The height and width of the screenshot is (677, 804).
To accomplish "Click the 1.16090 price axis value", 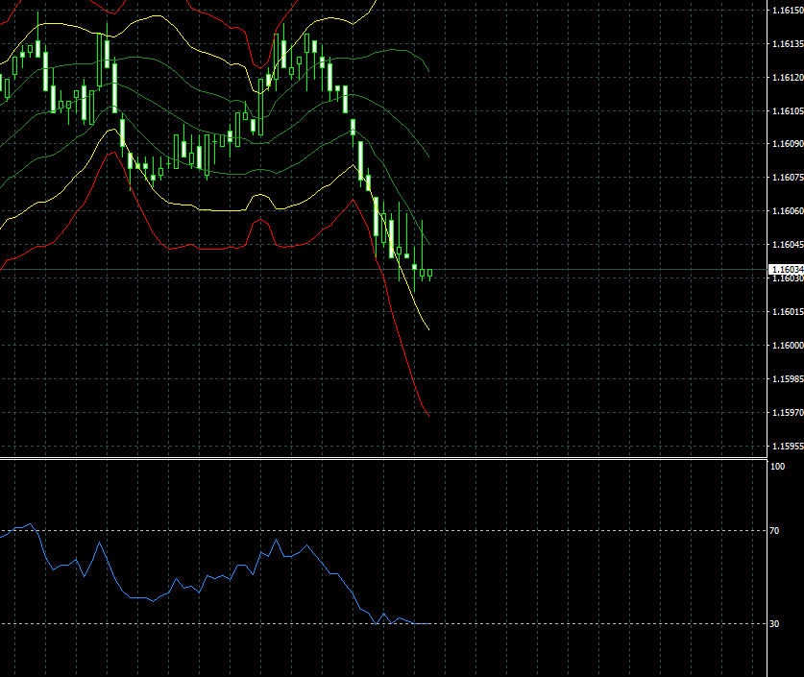I will click(788, 144).
